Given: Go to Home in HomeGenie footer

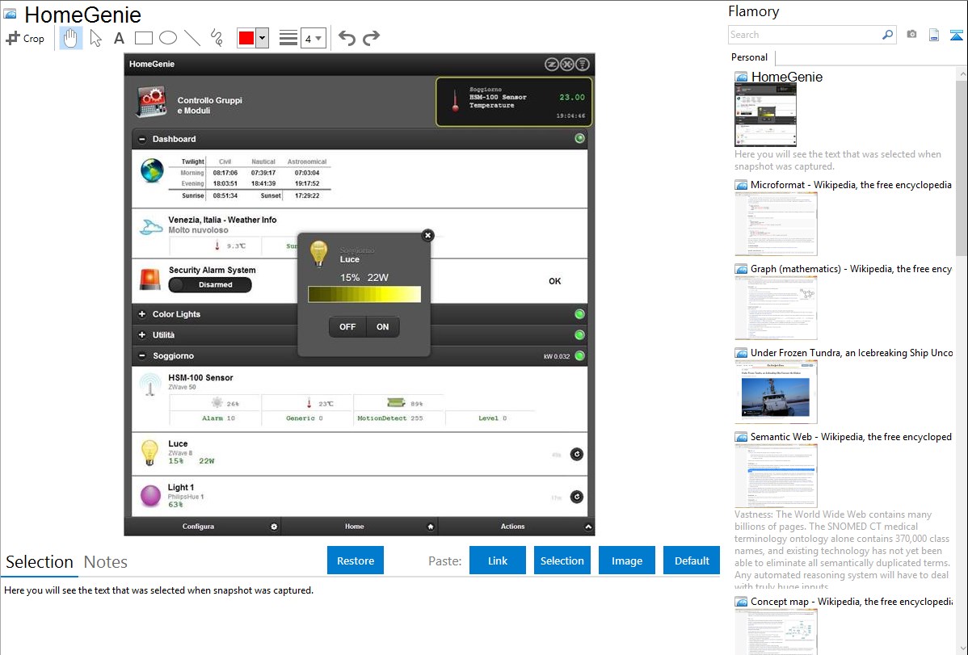Looking at the screenshot, I should [x=360, y=527].
